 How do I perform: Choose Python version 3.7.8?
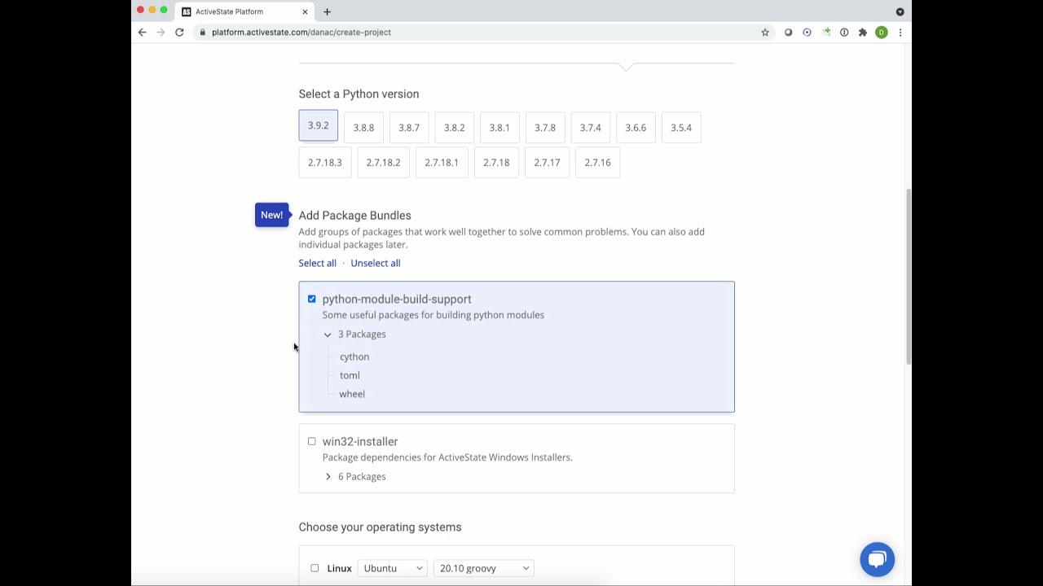coord(545,128)
